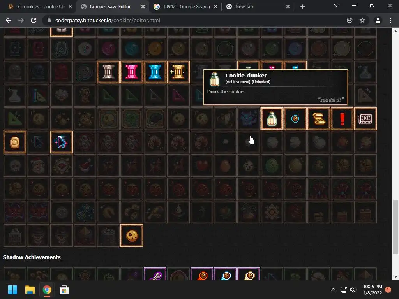Image resolution: width=399 pixels, height=299 pixels.
Task: Click the dim fortune cookie achievement icon
Action: pos(108,212)
